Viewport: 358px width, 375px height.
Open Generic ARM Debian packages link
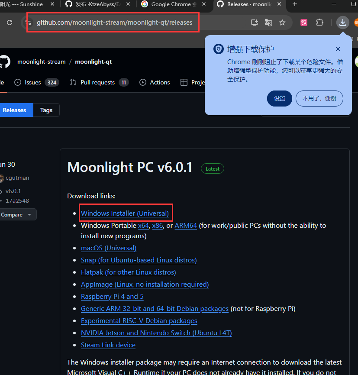(155, 309)
